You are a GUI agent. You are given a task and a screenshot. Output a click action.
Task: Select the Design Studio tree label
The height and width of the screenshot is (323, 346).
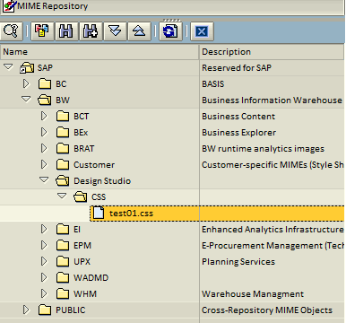click(102, 181)
